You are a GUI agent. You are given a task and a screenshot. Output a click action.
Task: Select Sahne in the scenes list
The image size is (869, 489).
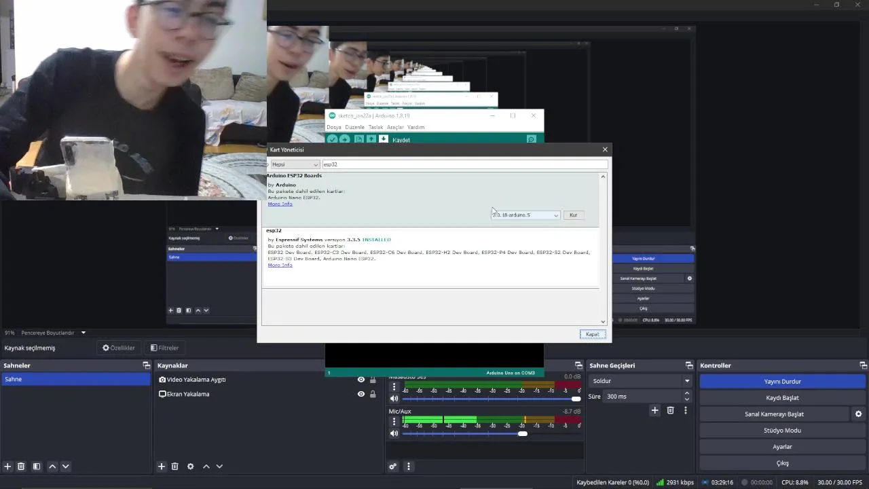(75, 379)
